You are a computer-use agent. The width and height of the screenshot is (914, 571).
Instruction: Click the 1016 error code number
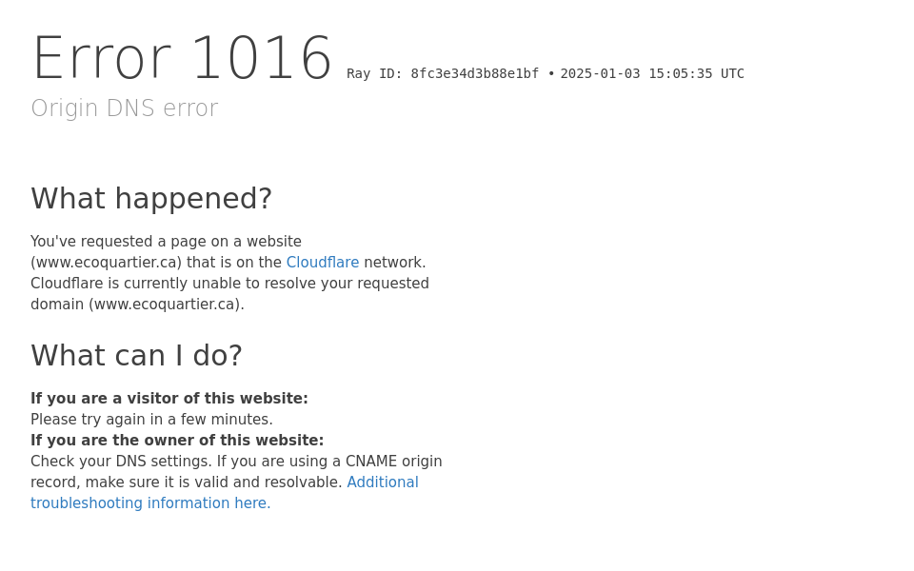(261, 59)
